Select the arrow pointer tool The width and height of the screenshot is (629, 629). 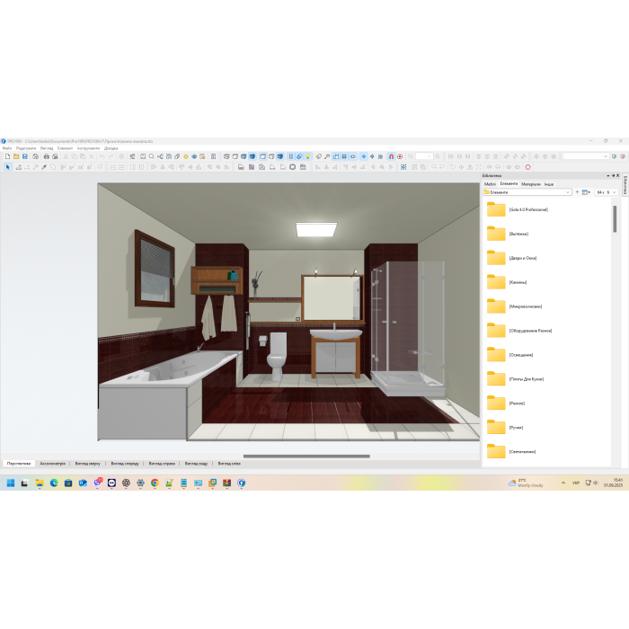(7, 167)
